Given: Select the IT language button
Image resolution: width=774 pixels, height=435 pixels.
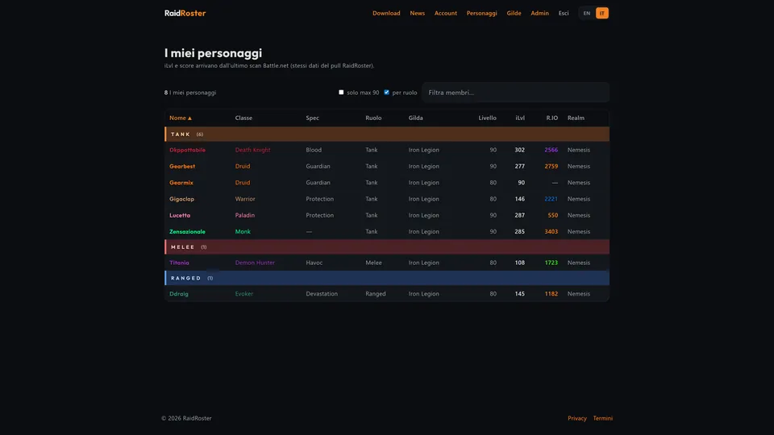Looking at the screenshot, I should click(x=601, y=14).
